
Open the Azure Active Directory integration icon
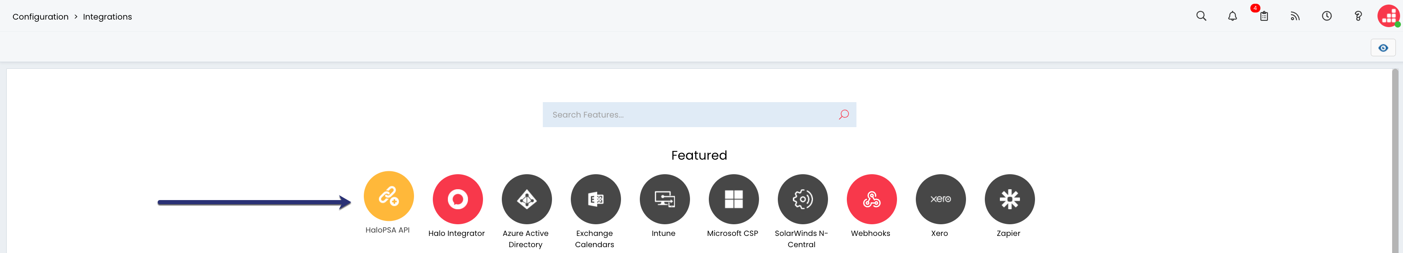tap(526, 199)
